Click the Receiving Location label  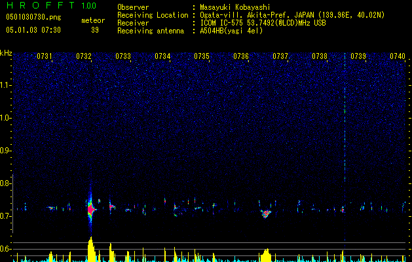click(x=153, y=15)
